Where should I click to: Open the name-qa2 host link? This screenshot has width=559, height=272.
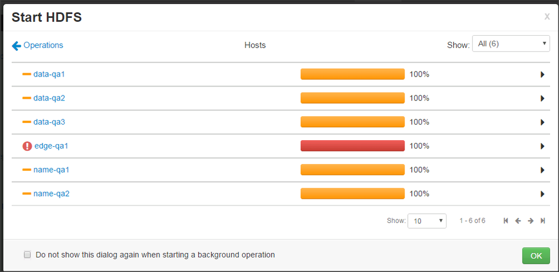[51, 194]
